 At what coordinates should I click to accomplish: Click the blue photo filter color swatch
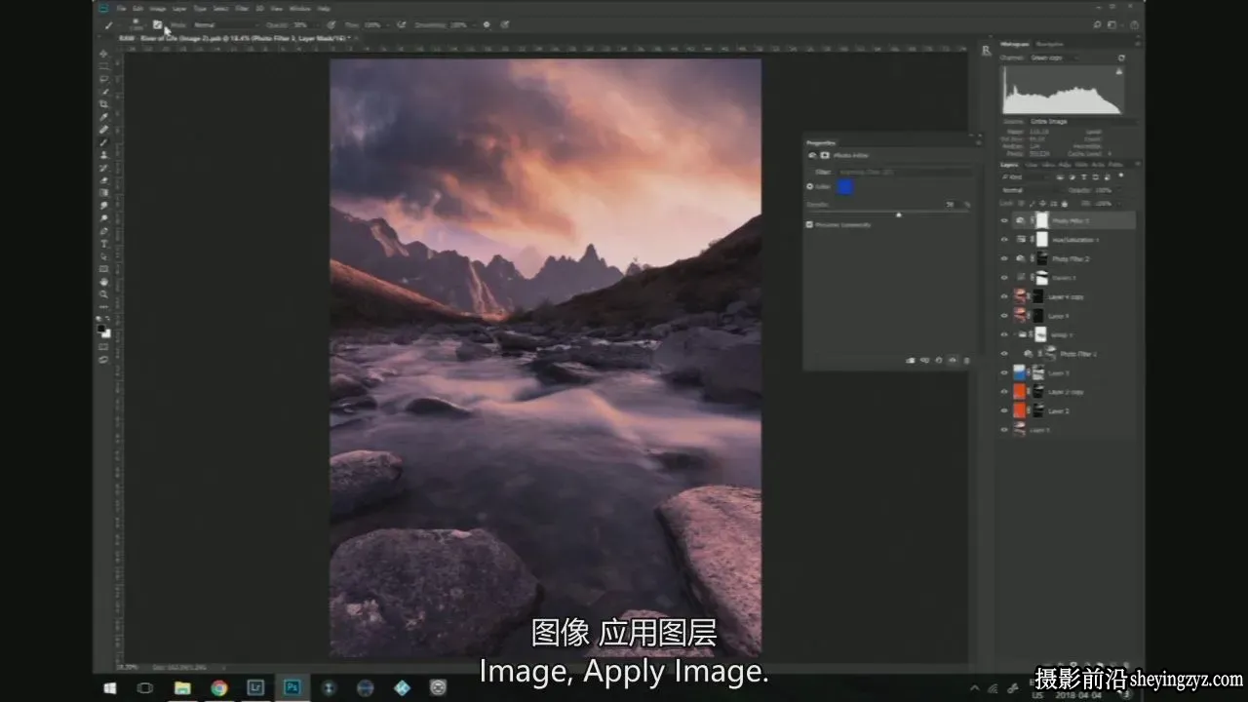click(845, 186)
